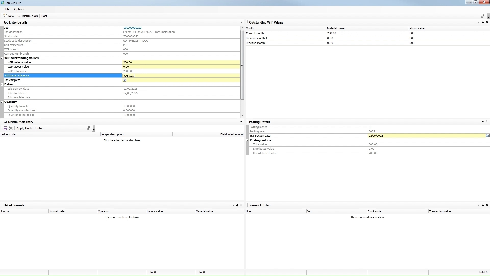Open the job link 000J00000223
The image size is (490, 276).
click(x=132, y=27)
